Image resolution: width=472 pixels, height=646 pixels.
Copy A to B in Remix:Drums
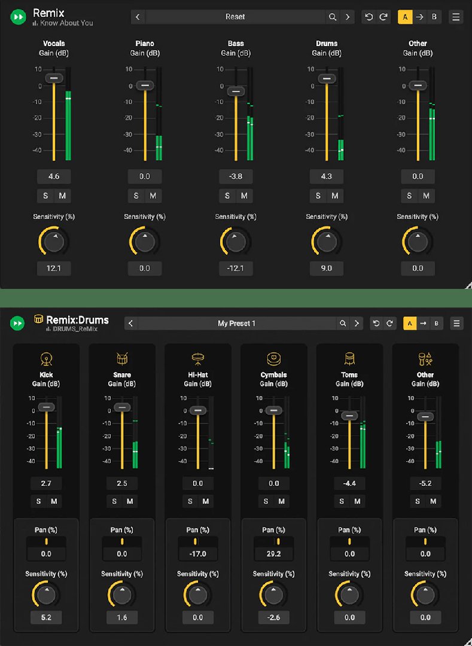[x=423, y=324]
